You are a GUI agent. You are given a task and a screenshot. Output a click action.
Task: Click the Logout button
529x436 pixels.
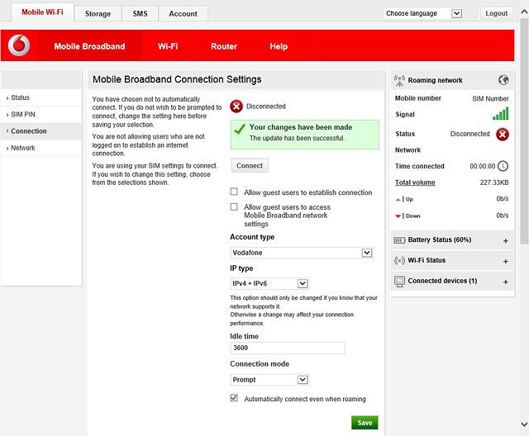(496, 13)
